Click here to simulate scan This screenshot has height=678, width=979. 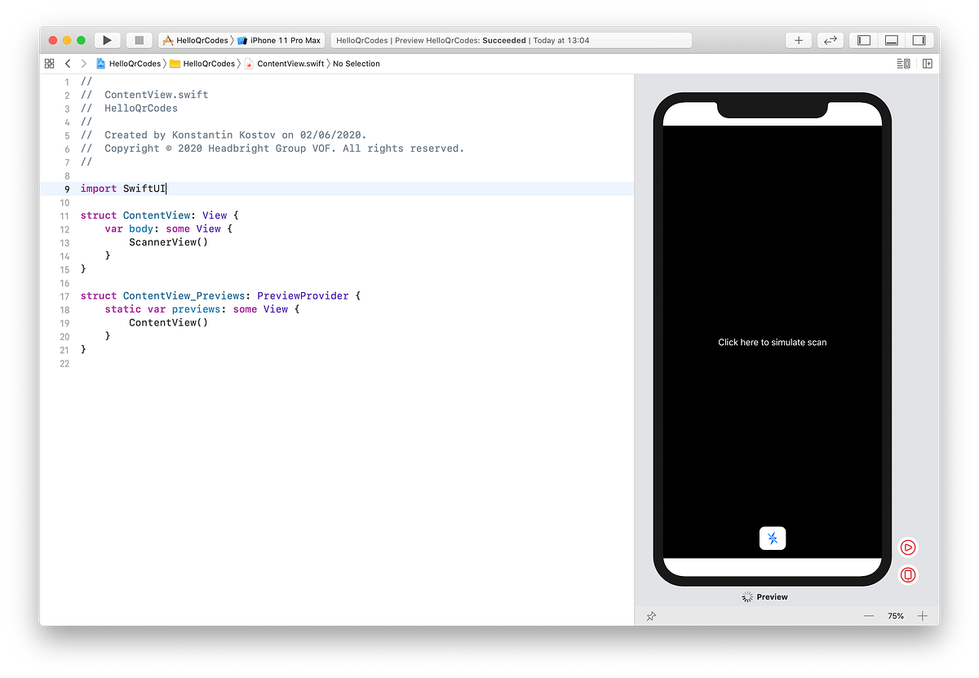click(772, 342)
